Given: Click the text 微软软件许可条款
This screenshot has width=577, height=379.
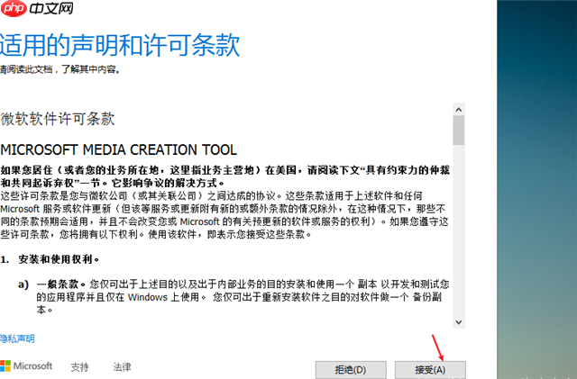Looking at the screenshot, I should [58, 119].
